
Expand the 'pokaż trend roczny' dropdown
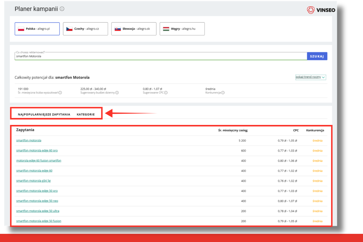tap(311, 77)
